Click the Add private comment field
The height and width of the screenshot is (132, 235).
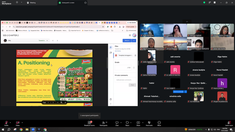coord(126,80)
